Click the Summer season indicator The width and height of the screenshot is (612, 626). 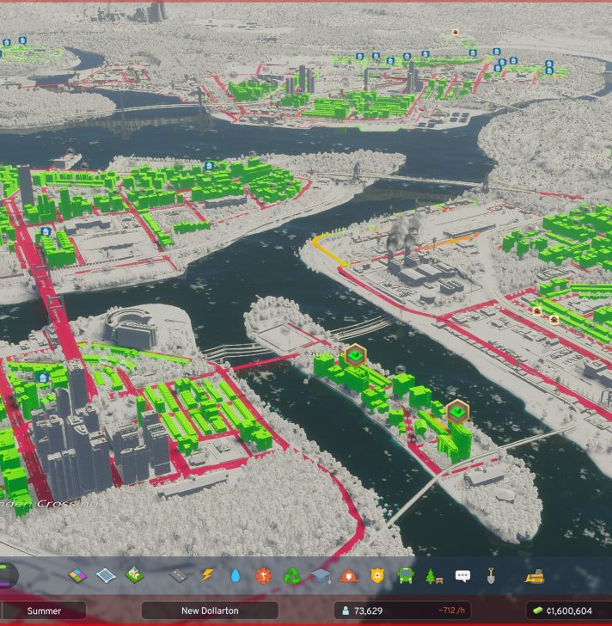(44, 611)
